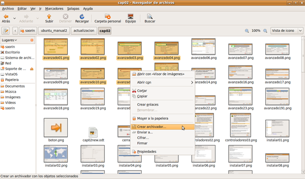Open the Marcadores menu
Screen dimensions: 305x179
(54, 9)
